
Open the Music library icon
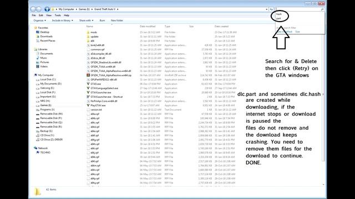click(x=38, y=58)
